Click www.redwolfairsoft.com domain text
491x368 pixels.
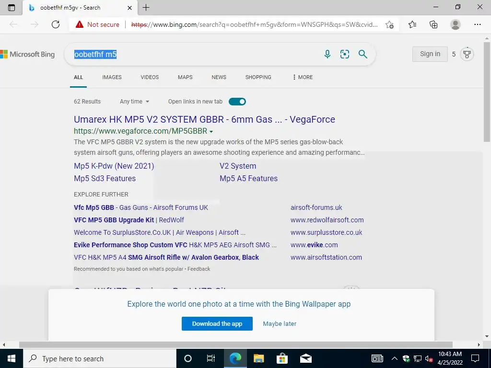(x=327, y=220)
